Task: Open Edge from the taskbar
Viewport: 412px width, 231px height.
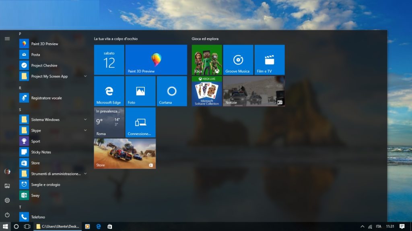Action: coord(99,227)
